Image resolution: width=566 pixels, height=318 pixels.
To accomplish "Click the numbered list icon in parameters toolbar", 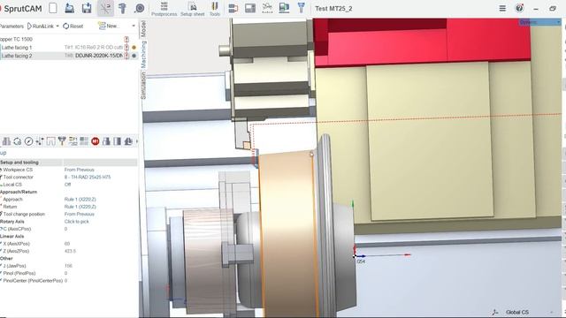I will coord(73,141).
